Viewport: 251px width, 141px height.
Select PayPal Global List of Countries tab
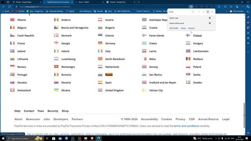[x=58, y=2]
